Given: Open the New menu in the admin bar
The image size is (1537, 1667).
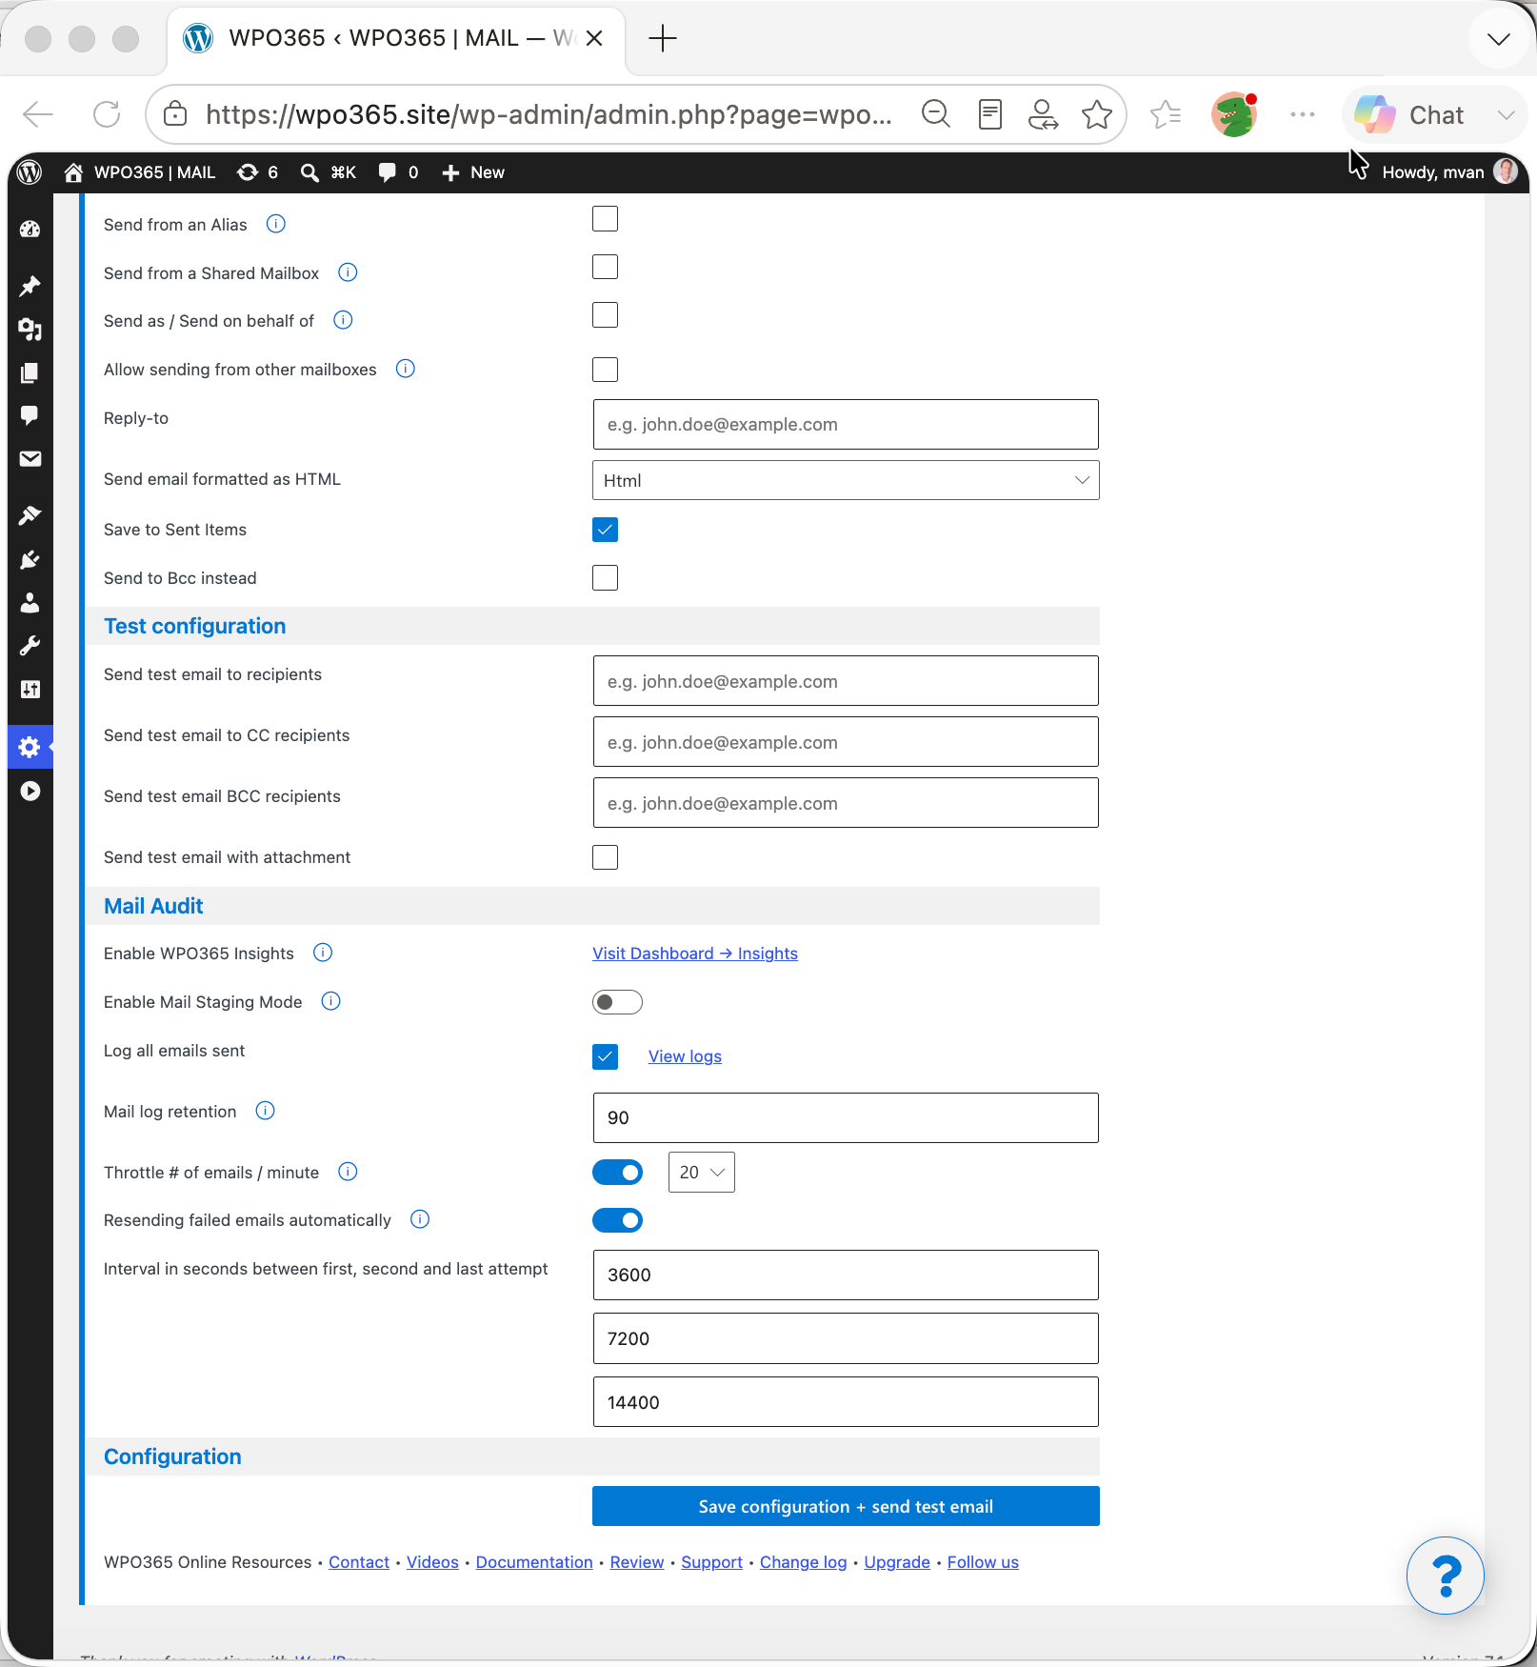Looking at the screenshot, I should coord(473,172).
